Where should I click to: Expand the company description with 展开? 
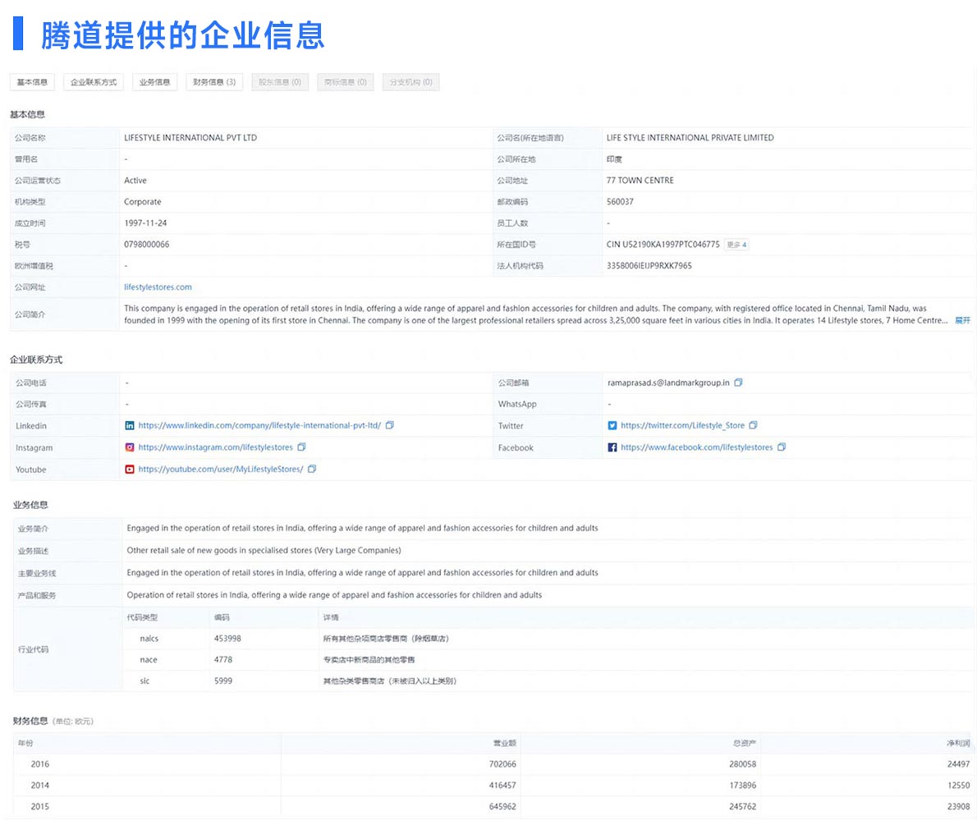click(x=962, y=320)
